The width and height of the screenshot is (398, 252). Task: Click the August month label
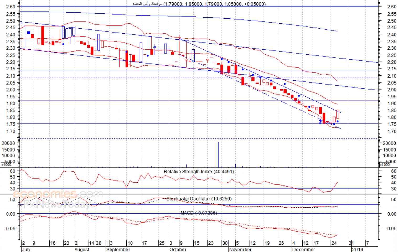(x=82, y=249)
